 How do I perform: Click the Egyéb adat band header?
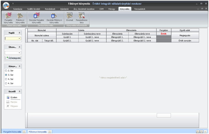click(x=185, y=30)
